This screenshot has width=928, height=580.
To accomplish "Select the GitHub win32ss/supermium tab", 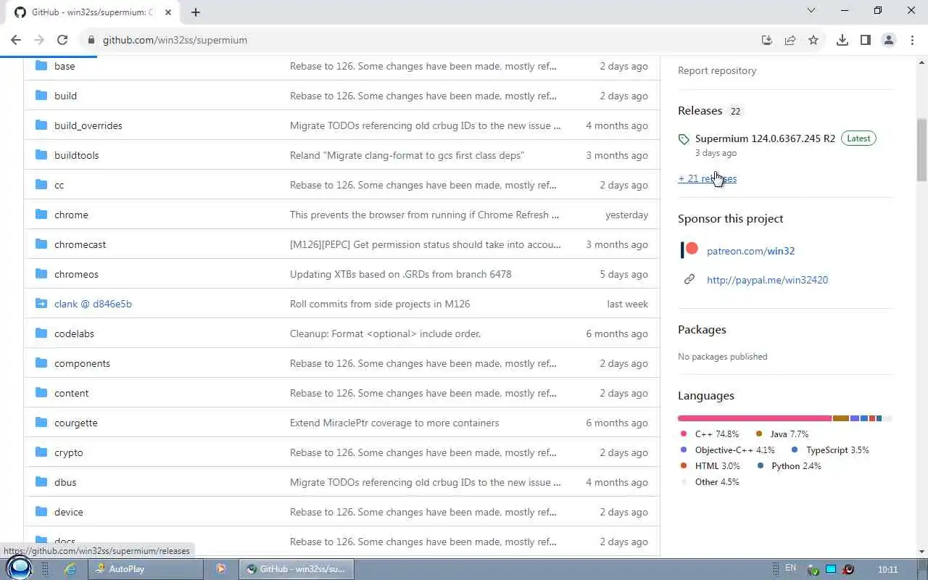I will coord(93,12).
